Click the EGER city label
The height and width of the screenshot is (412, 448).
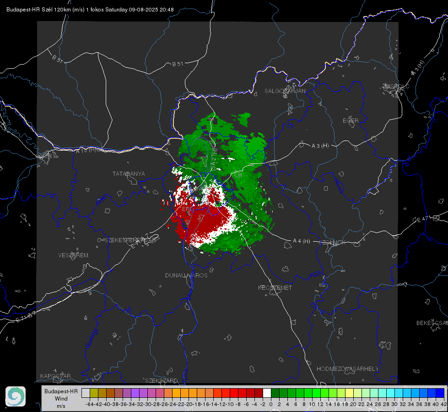(x=351, y=121)
